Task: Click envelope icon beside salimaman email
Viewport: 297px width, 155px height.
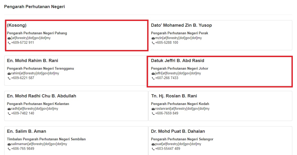Action: pyautogui.click(x=9, y=144)
